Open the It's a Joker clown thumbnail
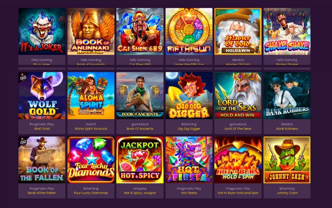Image resolution: width=332 pixels, height=208 pixels. tap(42, 31)
